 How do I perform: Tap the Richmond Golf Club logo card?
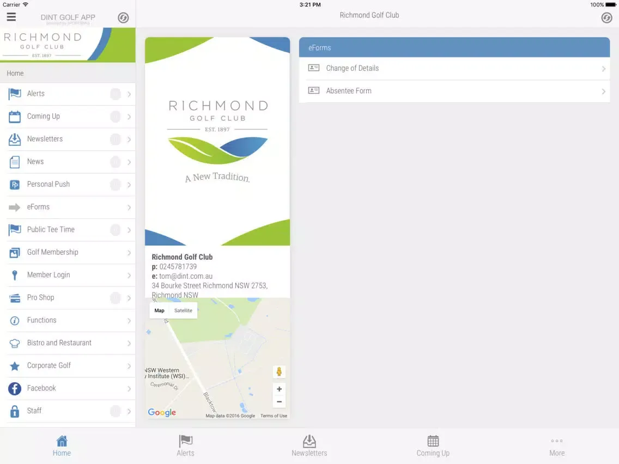[217, 141]
